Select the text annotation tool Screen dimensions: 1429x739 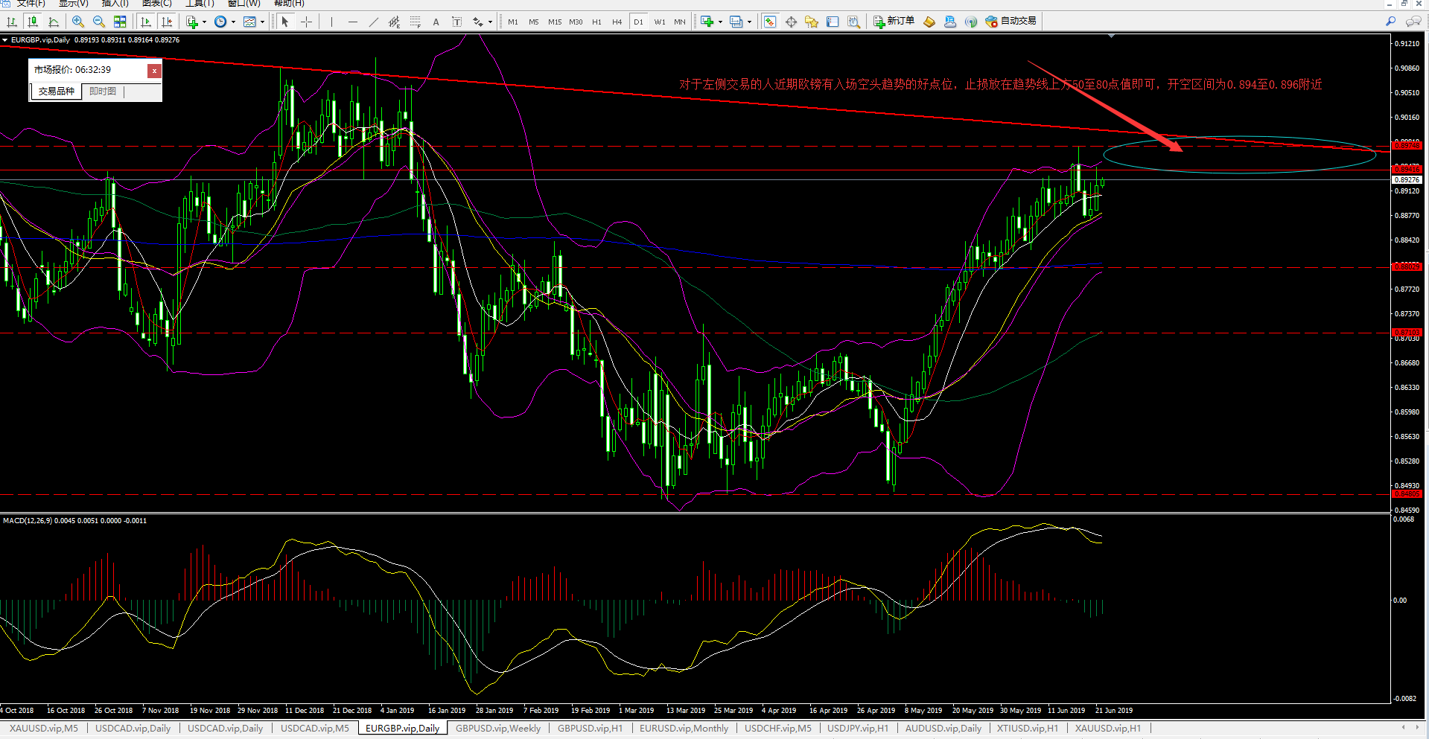(x=436, y=22)
